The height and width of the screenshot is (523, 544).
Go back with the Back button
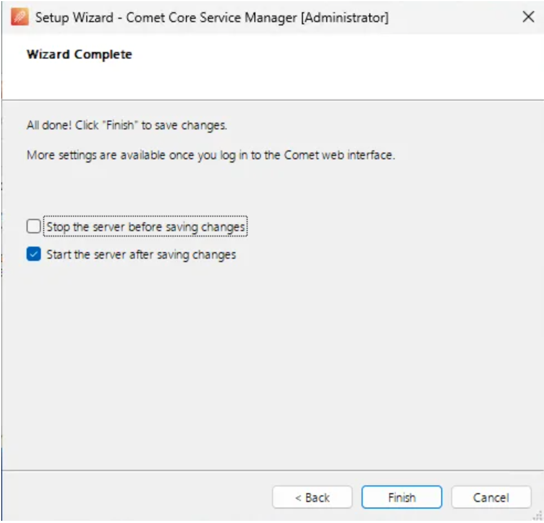tap(312, 498)
